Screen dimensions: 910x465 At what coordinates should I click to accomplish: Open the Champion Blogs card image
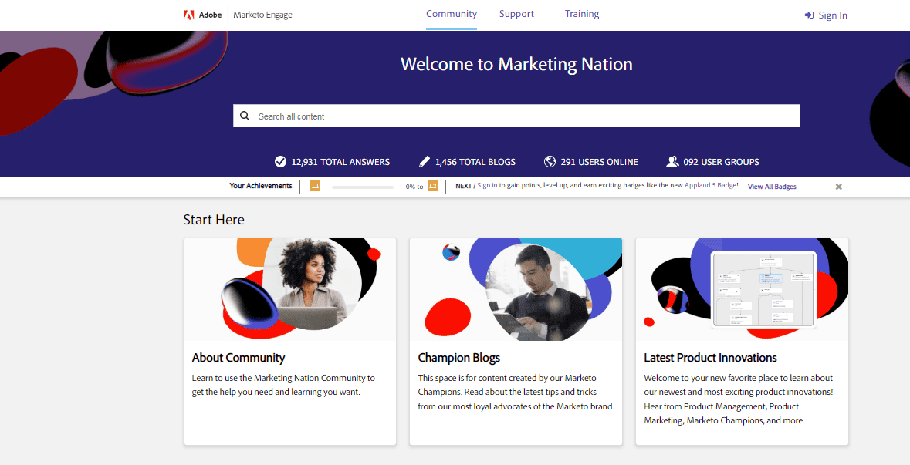516,289
